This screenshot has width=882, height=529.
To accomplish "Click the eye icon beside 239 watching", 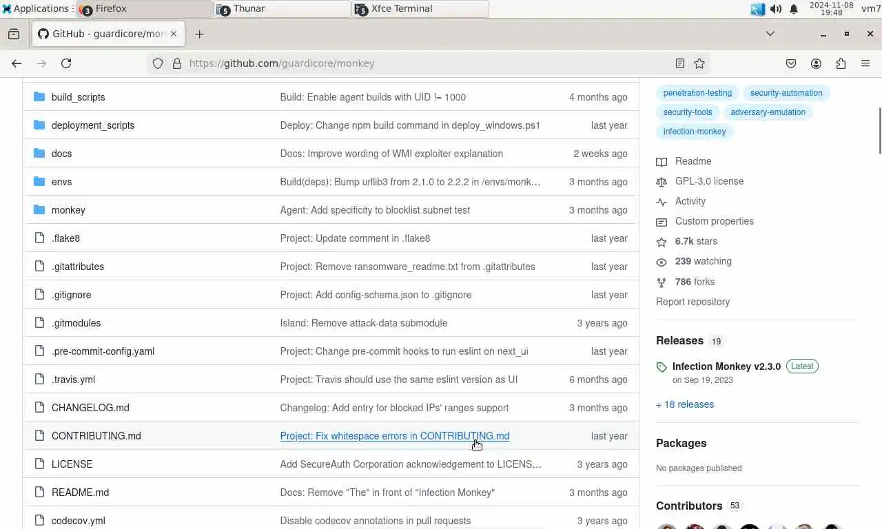I will [661, 262].
